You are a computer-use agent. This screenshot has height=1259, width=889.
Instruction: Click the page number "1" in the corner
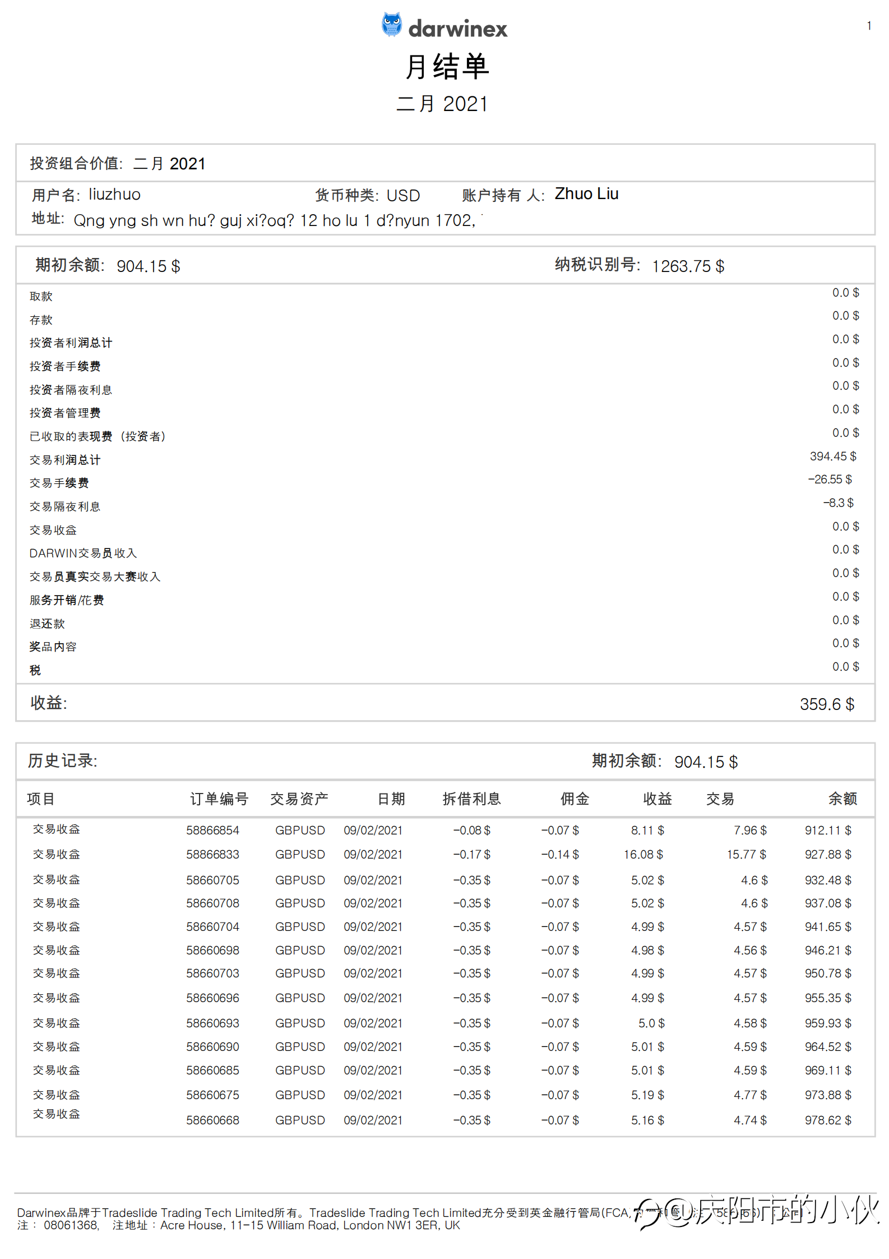(869, 26)
